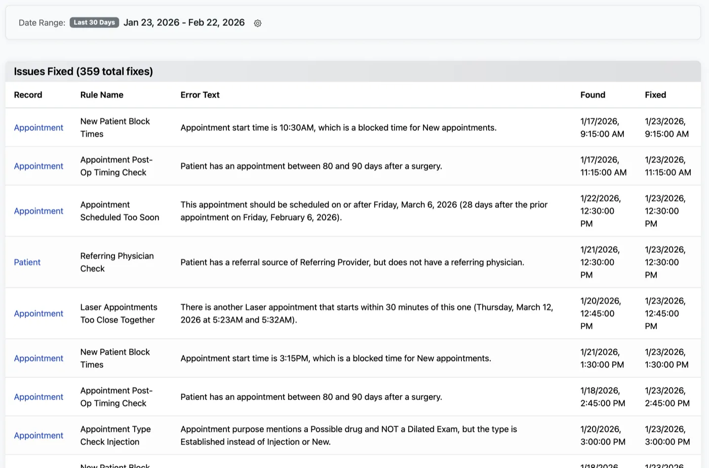Screen dimensions: 709x468
Task: Click the Found timestamp 1/22/2026, 12:30:00 PM
Action: pyautogui.click(x=603, y=211)
